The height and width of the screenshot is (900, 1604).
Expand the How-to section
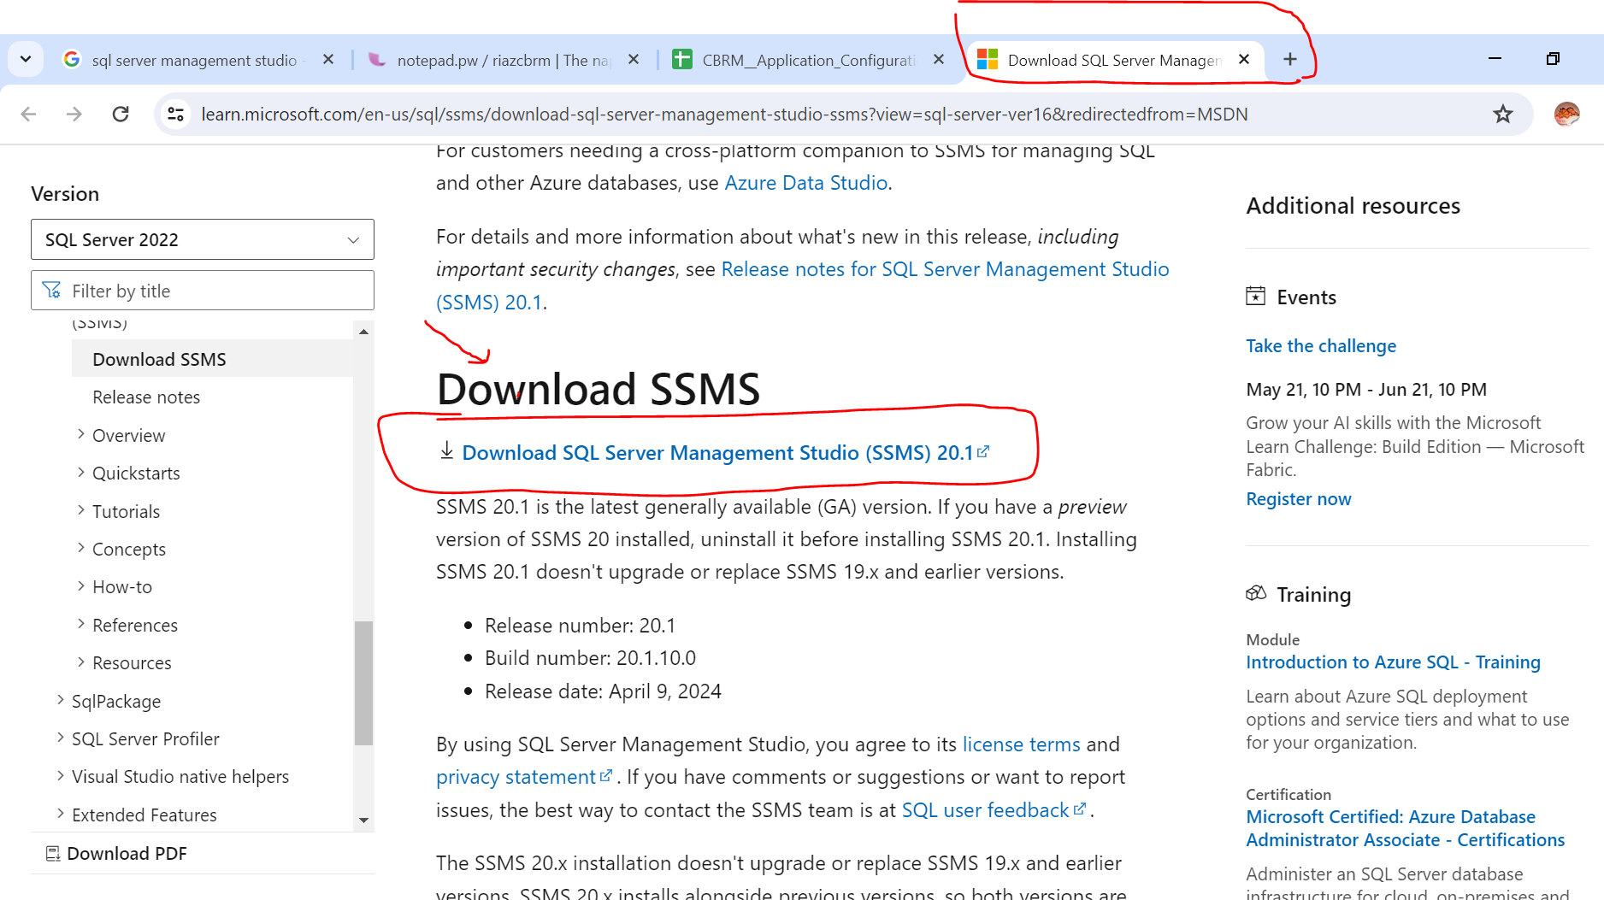pyautogui.click(x=81, y=585)
